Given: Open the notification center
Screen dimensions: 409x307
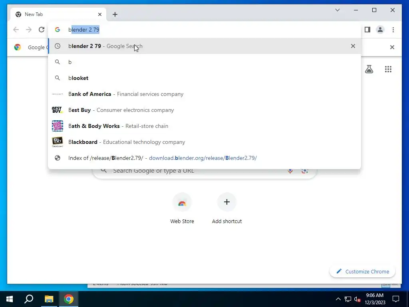Looking at the screenshot, I should (396, 299).
